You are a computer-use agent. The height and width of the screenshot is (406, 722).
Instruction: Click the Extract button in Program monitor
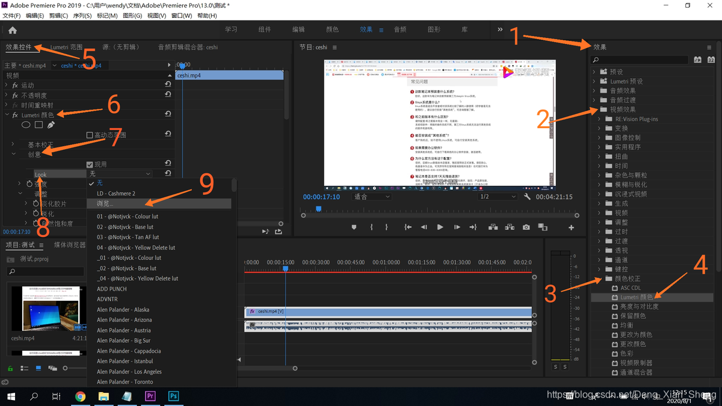pos(510,227)
